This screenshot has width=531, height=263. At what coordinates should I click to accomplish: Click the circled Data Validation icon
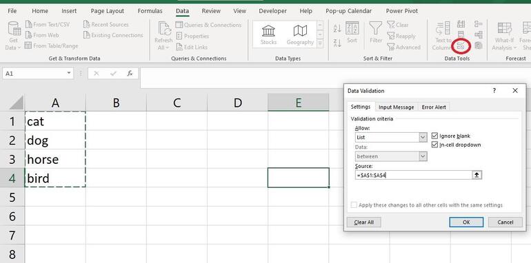coord(461,45)
